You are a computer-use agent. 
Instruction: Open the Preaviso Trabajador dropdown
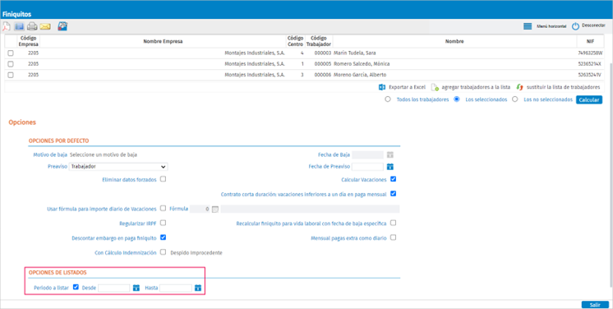[118, 167]
